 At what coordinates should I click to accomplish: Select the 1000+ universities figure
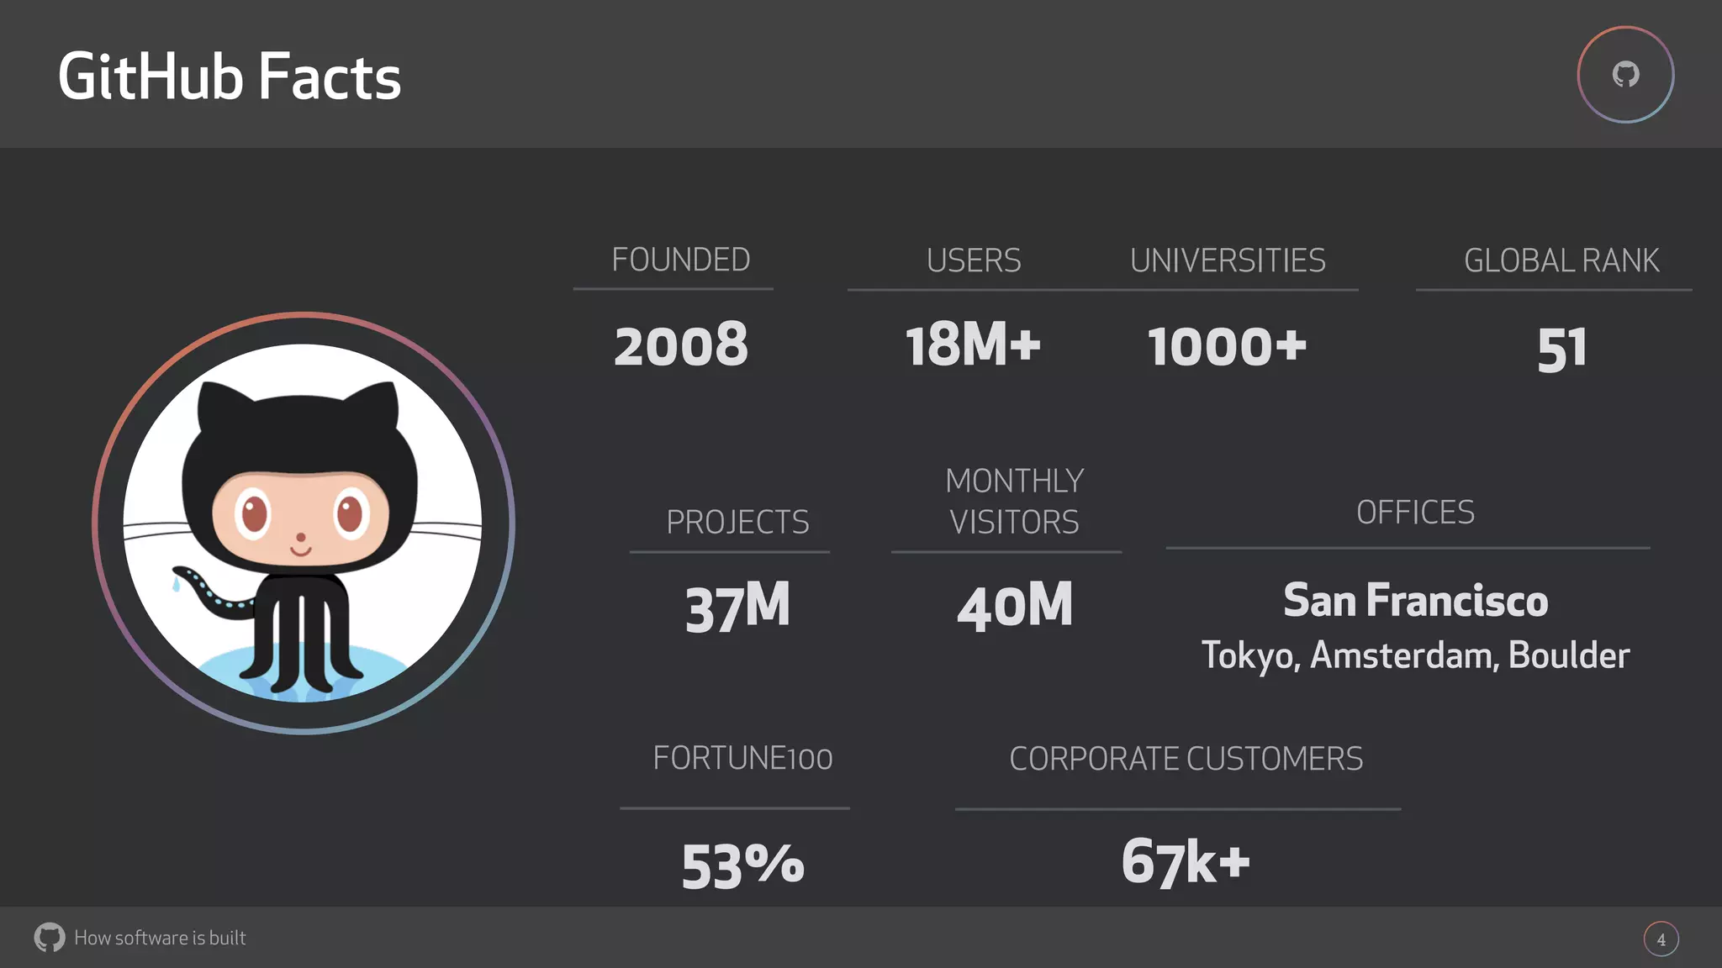(x=1227, y=346)
